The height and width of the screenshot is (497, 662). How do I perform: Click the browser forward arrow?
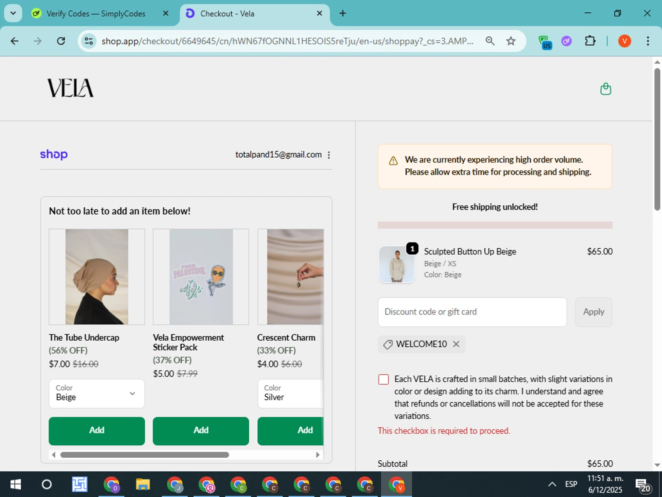coord(38,41)
